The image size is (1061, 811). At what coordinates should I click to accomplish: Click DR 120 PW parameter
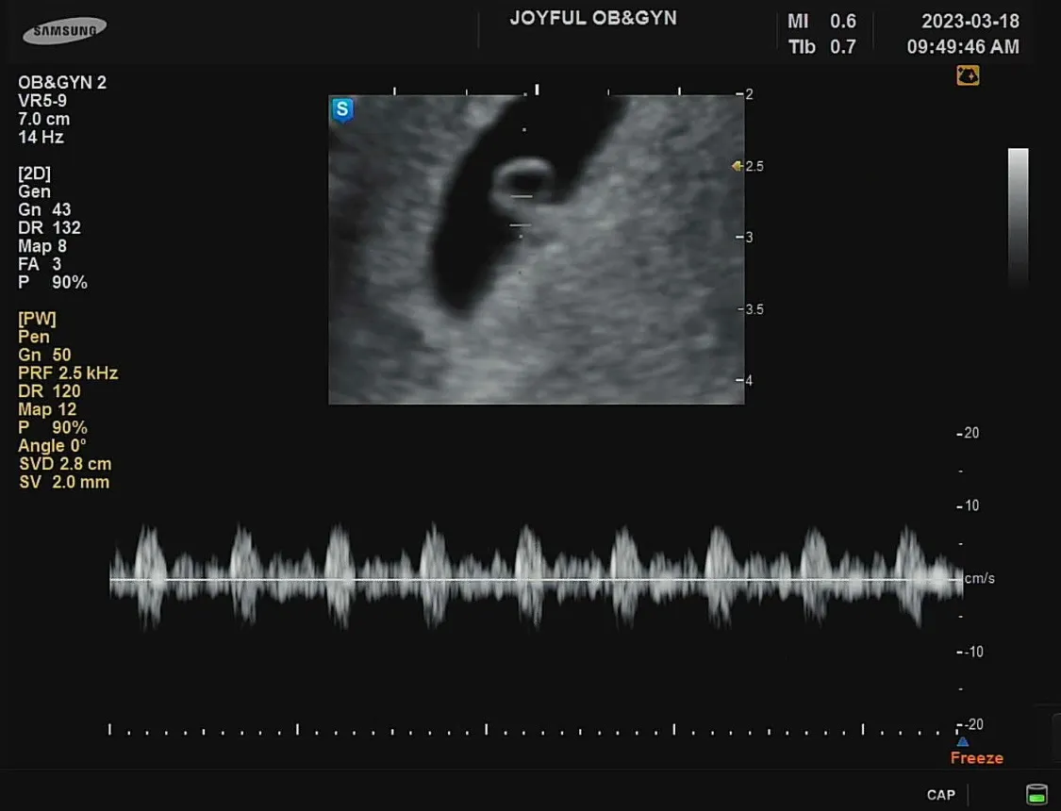pos(49,391)
